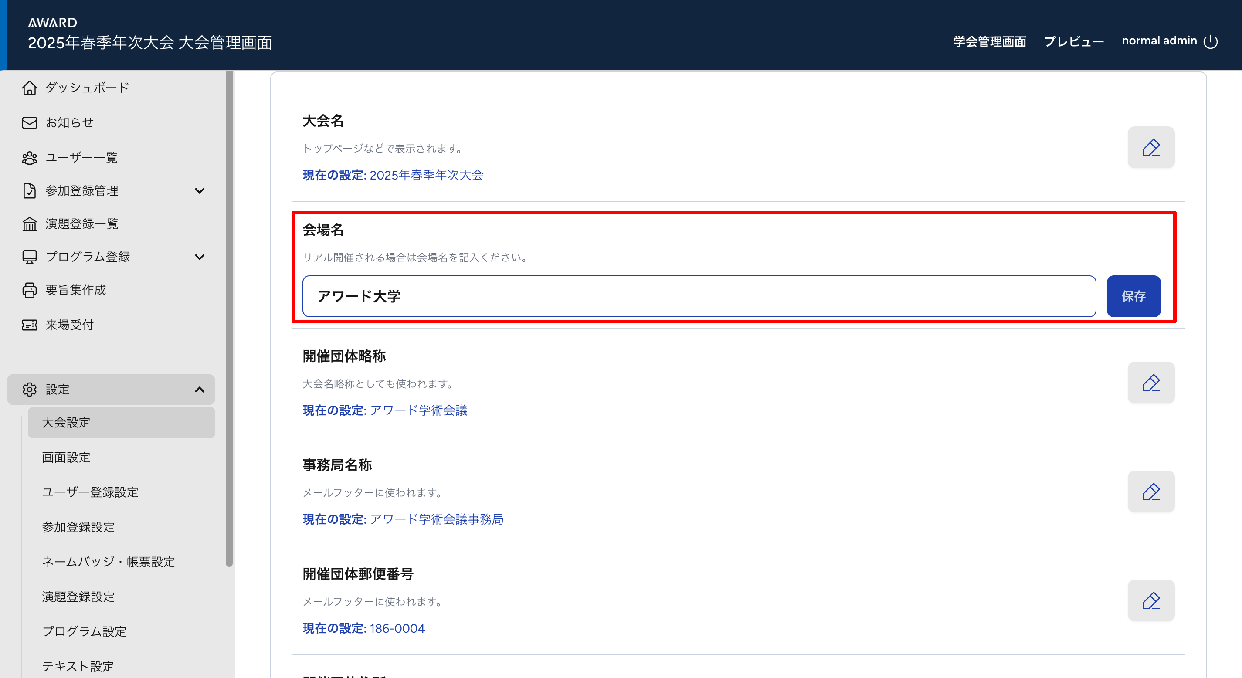Collapse the 設定 section chevron
The width and height of the screenshot is (1242, 678).
pyautogui.click(x=199, y=389)
